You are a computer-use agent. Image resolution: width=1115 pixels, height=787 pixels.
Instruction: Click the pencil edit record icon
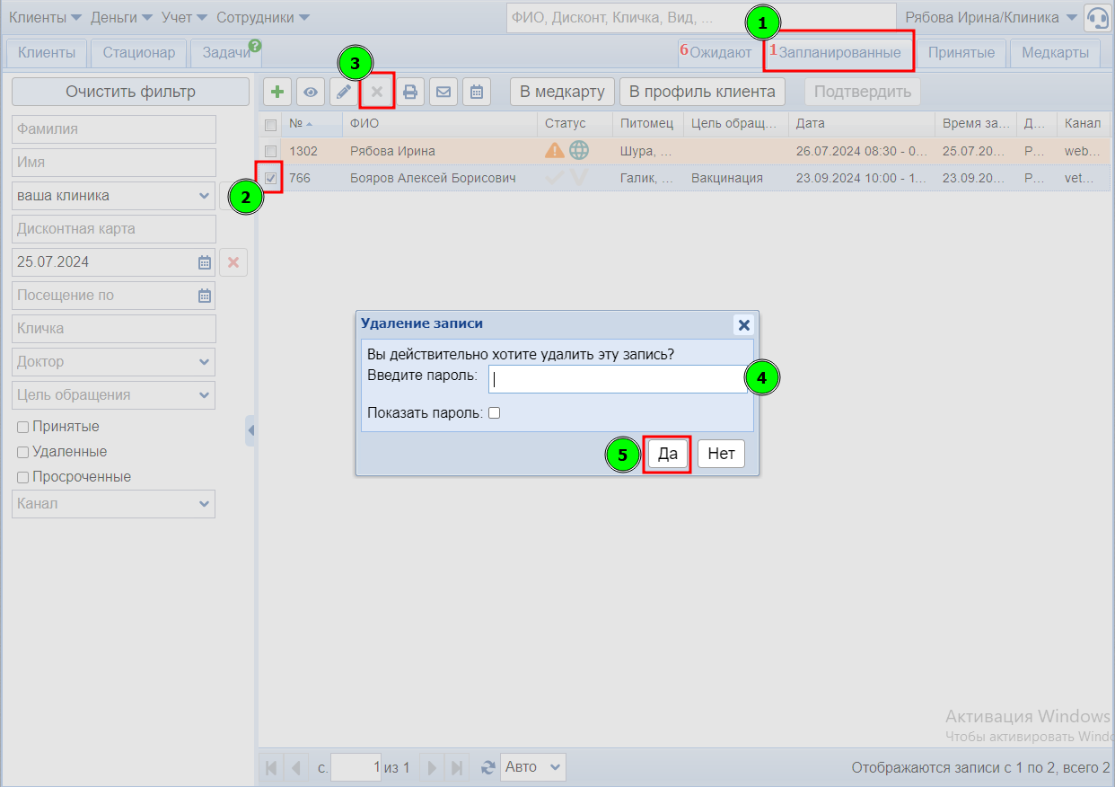click(343, 92)
